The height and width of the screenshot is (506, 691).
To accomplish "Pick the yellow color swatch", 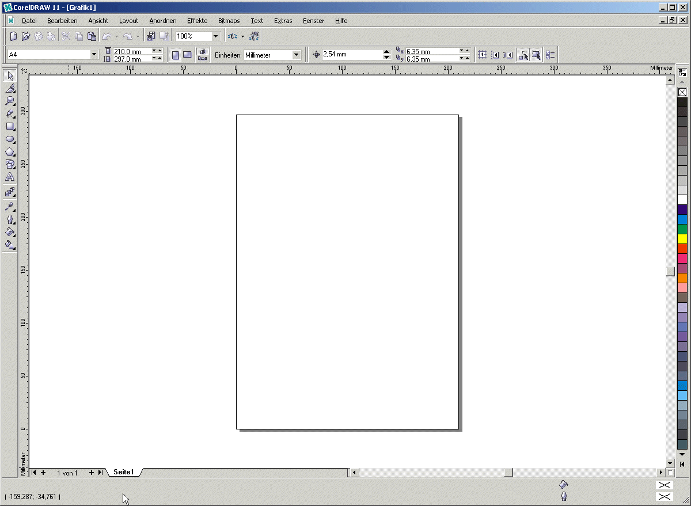I will click(682, 239).
